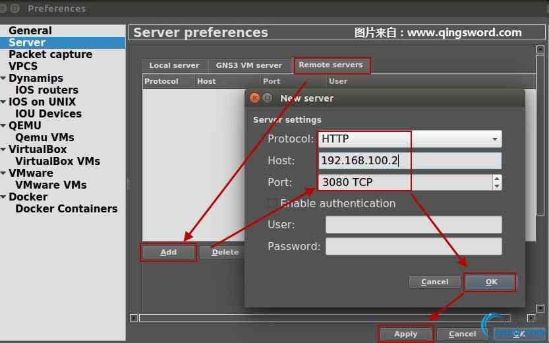This screenshot has width=549, height=343.
Task: Apply the server preferences
Action: click(406, 334)
